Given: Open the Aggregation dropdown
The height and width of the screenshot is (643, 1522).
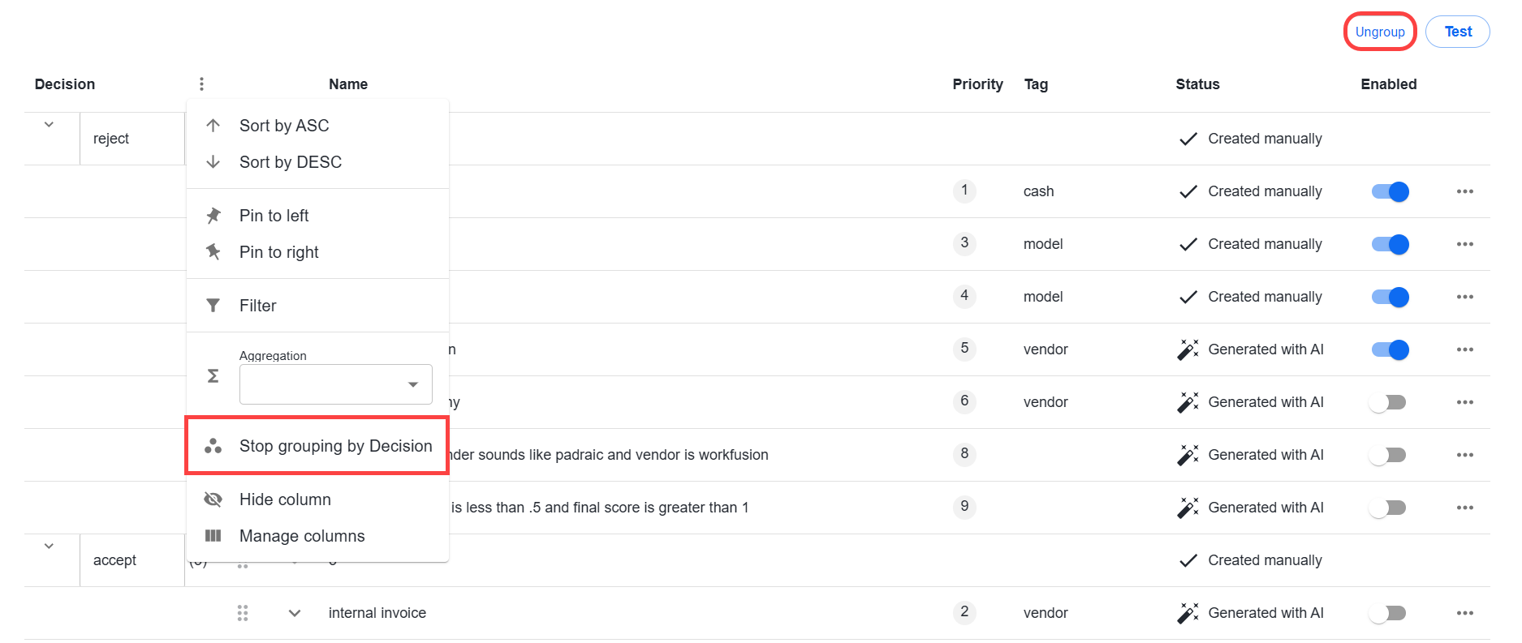Looking at the screenshot, I should pyautogui.click(x=336, y=384).
